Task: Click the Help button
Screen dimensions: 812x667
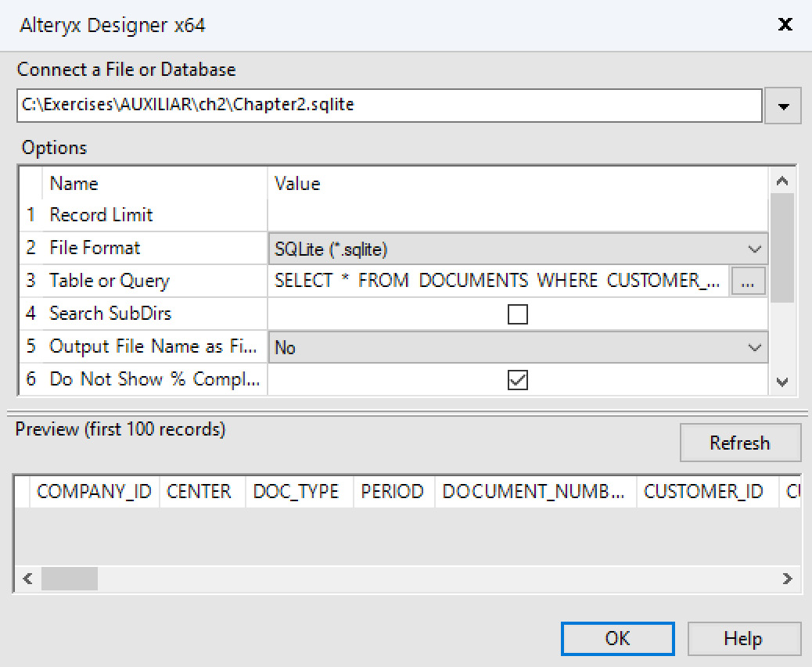Action: click(x=744, y=639)
